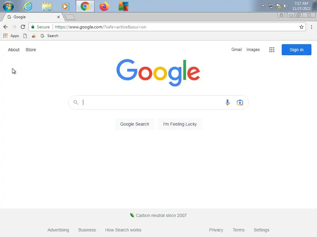
Task: Open Windows Explorer folder icon in taskbar
Action: point(47,6)
